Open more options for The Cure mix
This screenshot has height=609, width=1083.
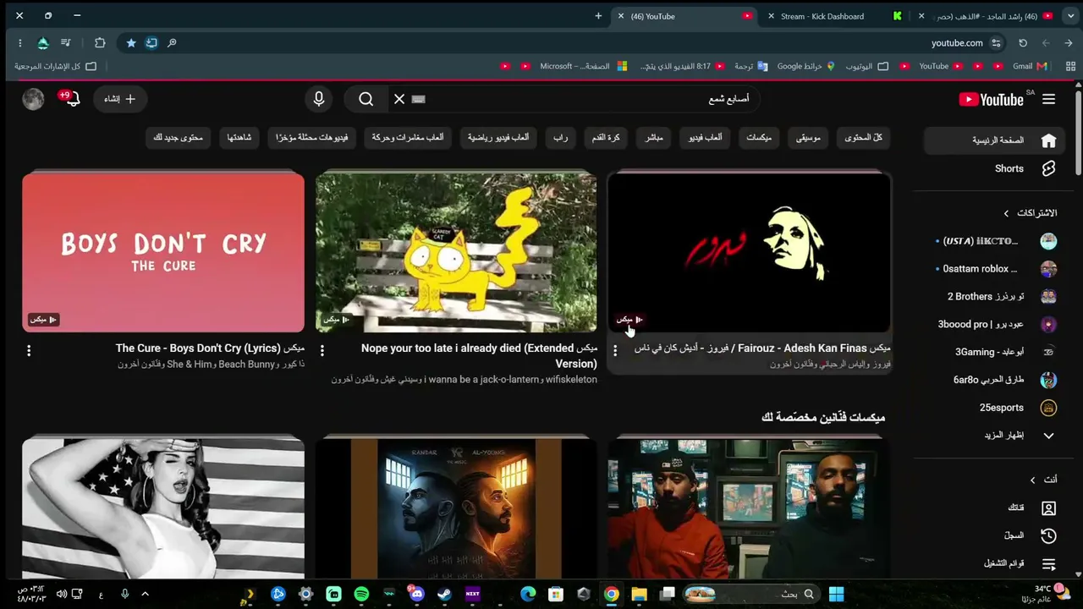click(x=29, y=349)
